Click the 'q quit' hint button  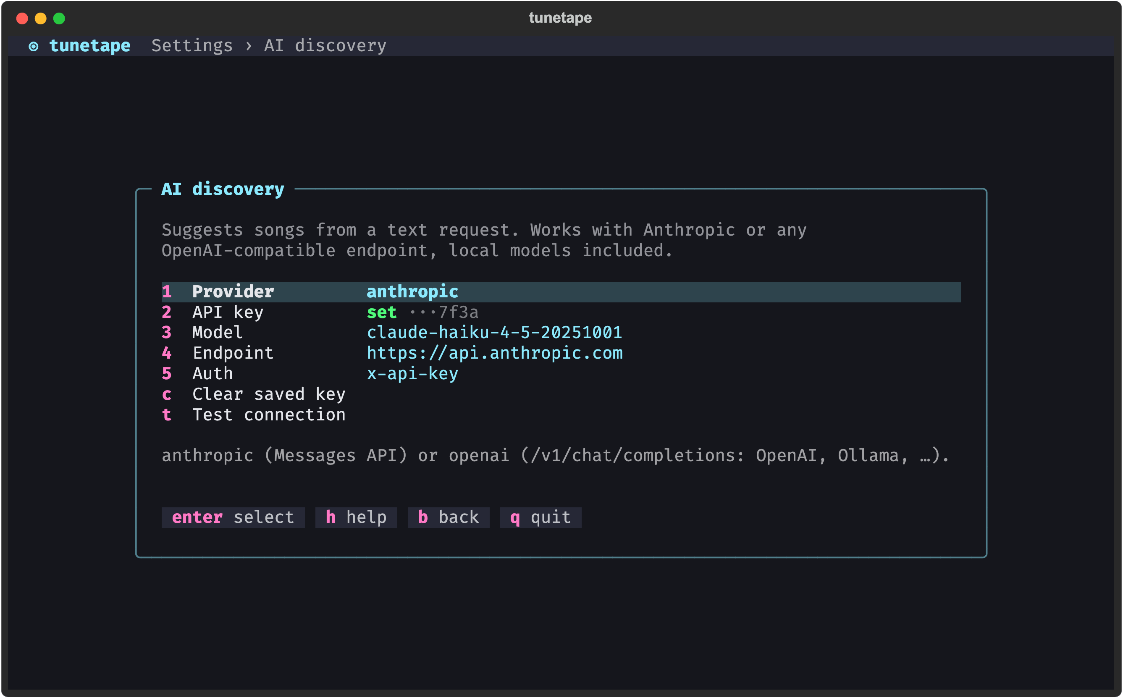coord(540,517)
